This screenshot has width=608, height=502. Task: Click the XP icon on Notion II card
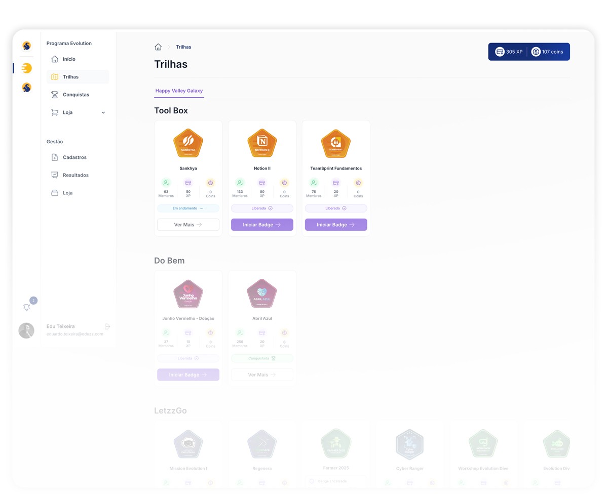click(262, 183)
